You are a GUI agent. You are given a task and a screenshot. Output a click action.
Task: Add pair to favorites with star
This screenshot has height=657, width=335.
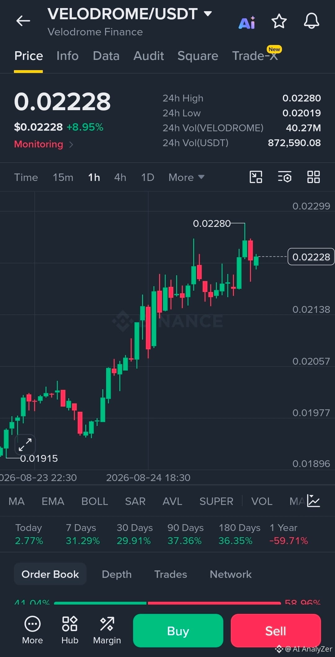coord(279,21)
